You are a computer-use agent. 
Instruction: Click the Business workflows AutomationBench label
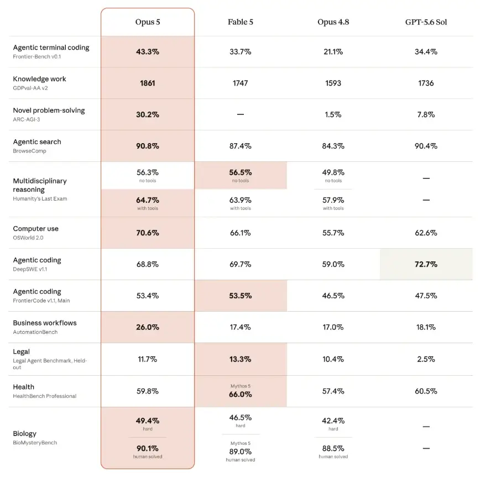click(45, 327)
